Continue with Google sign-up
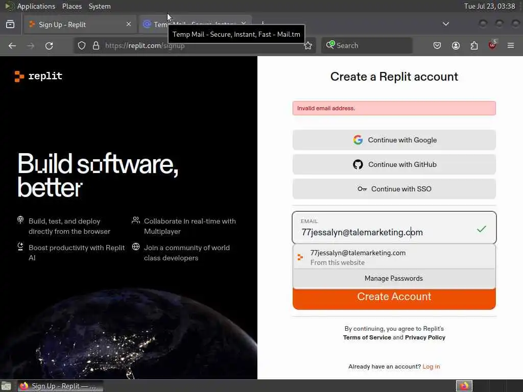 (394, 140)
